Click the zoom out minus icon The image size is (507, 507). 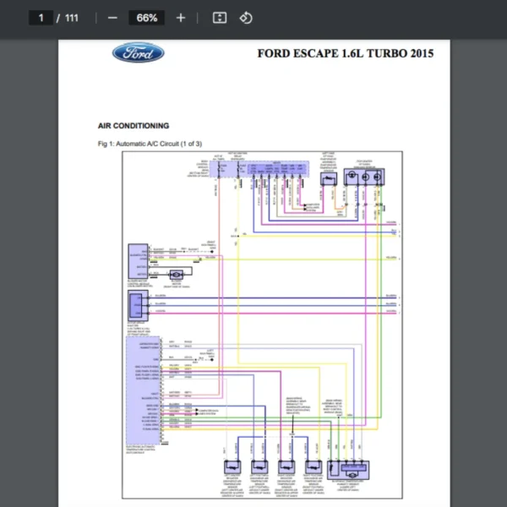112,18
